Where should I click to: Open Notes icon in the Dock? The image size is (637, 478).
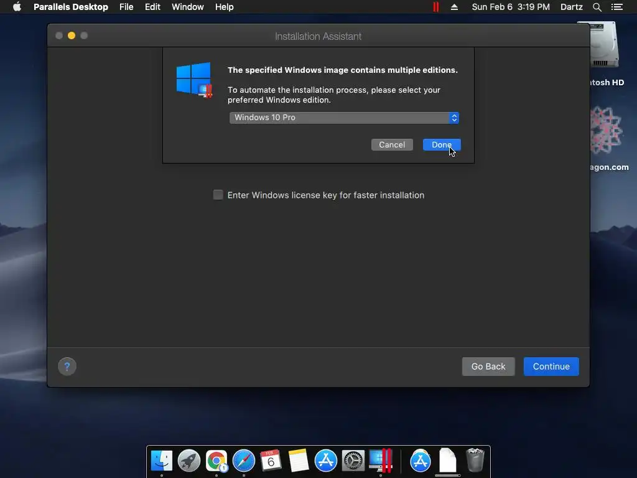tap(298, 461)
